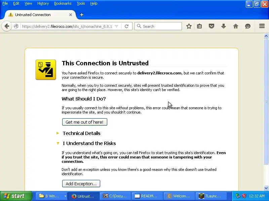Save page to Pocket
Image resolution: width=269 pixels, height=201 pixels.
(x=212, y=26)
